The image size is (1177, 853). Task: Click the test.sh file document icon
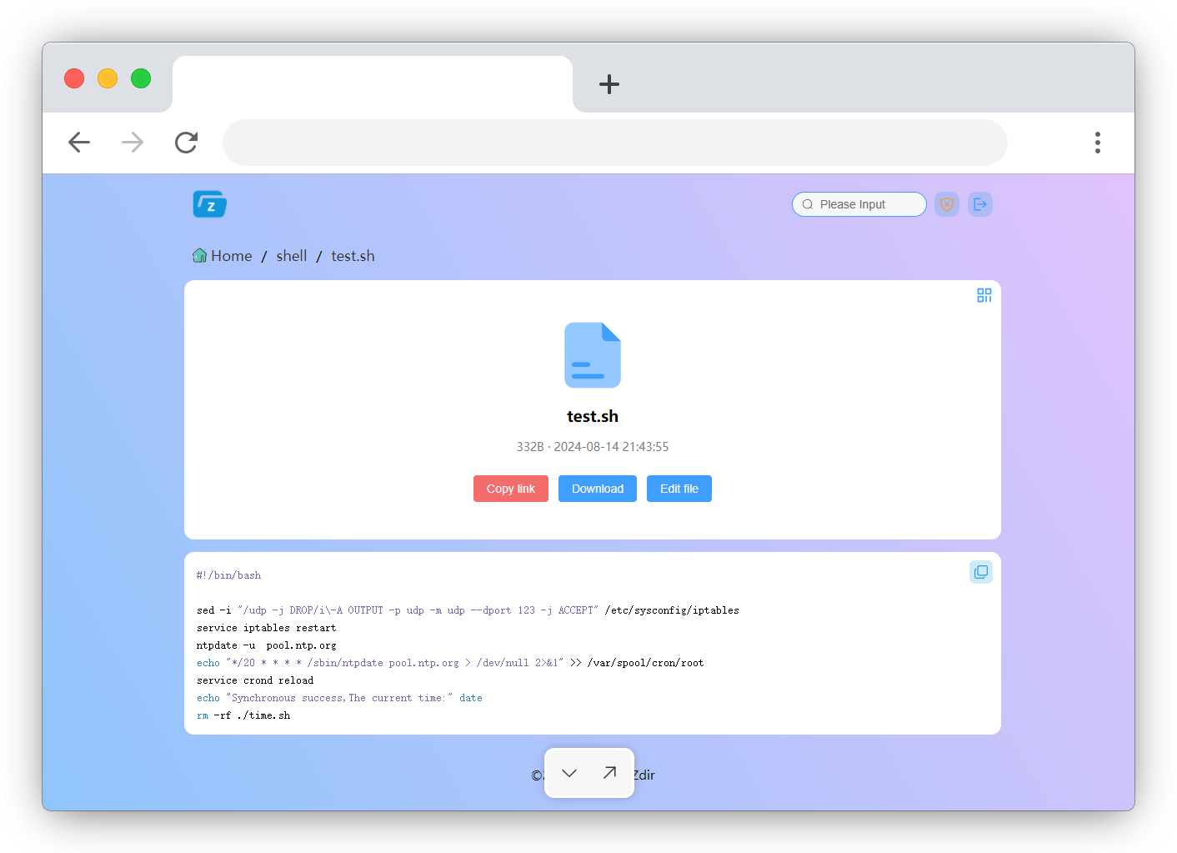coord(593,355)
